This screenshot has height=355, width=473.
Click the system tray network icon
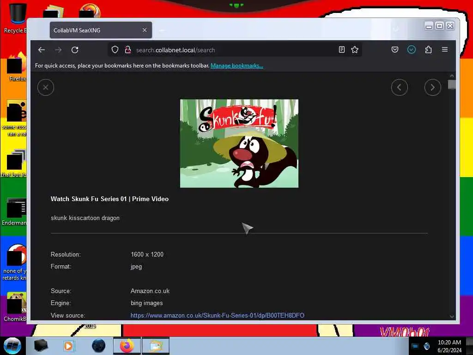[x=415, y=346]
